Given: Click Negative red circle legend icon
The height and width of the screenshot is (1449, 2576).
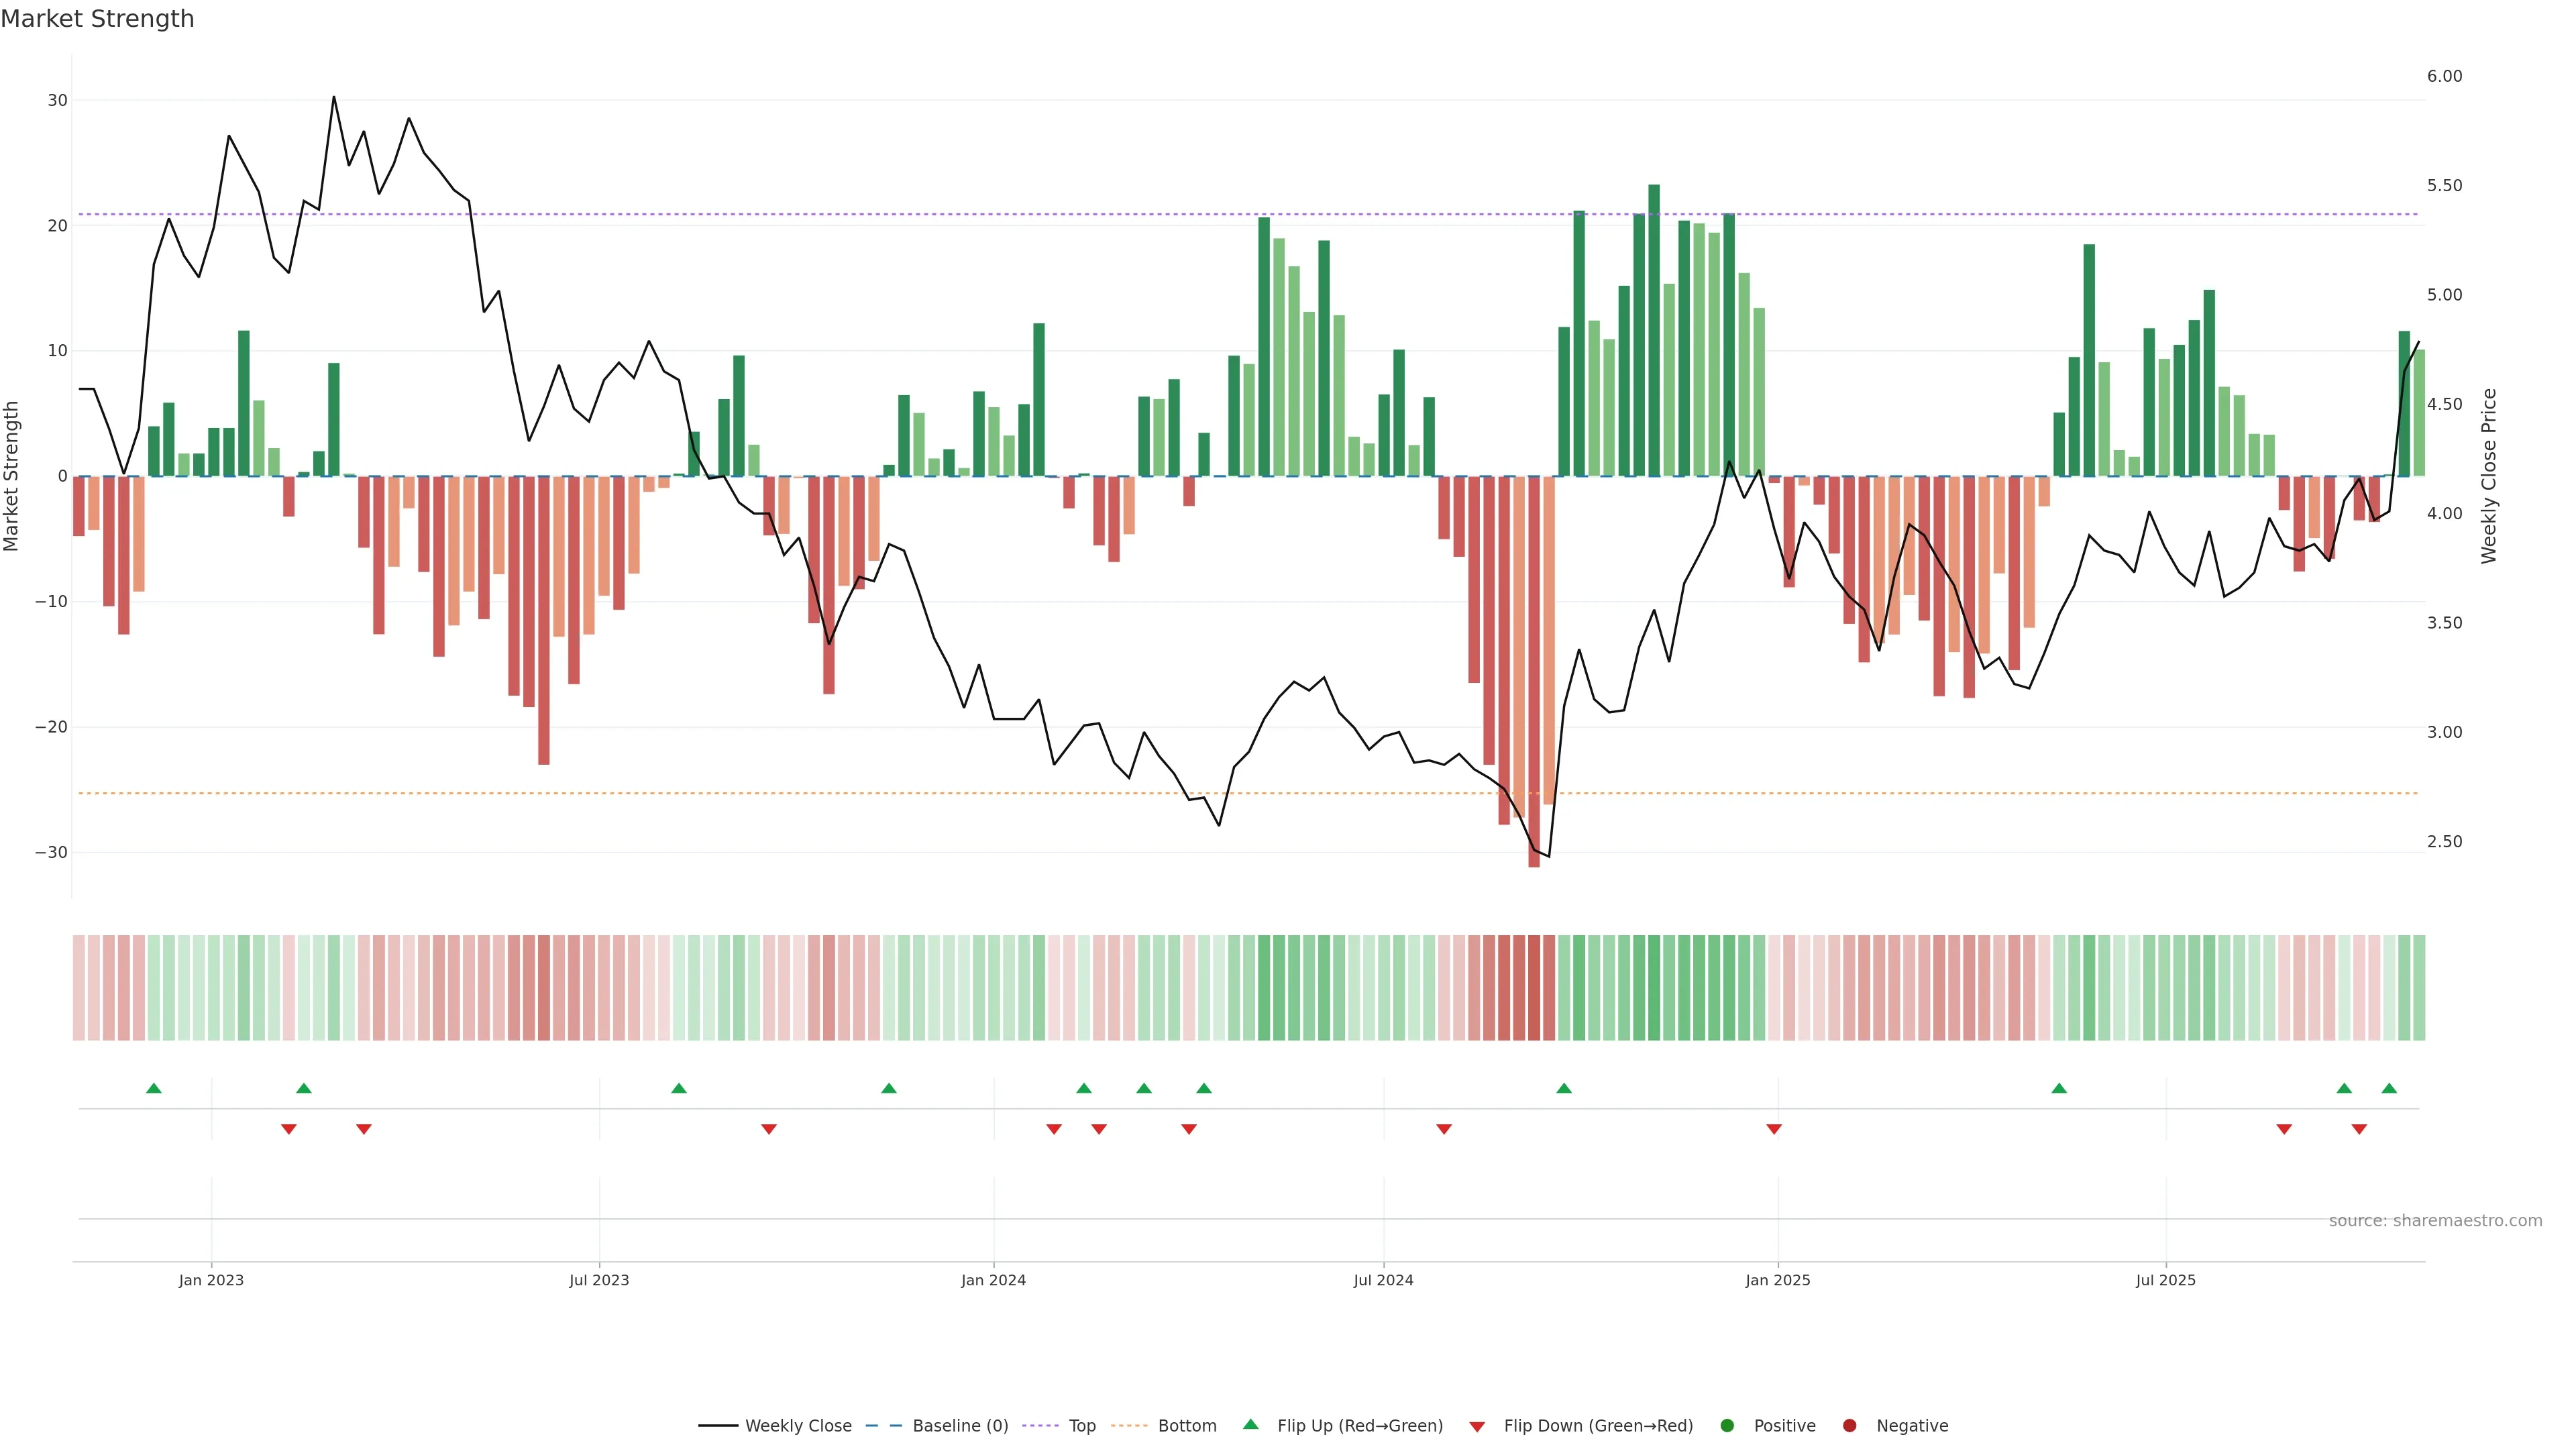Looking at the screenshot, I should [x=1849, y=1426].
